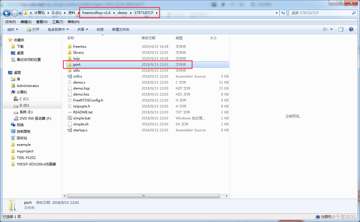Open the 帮助(H) menu
360x222 pixels.
coord(73,22)
